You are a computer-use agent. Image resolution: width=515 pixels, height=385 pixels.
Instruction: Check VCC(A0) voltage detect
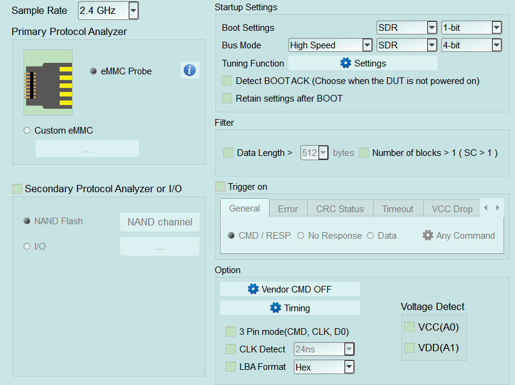tap(409, 327)
